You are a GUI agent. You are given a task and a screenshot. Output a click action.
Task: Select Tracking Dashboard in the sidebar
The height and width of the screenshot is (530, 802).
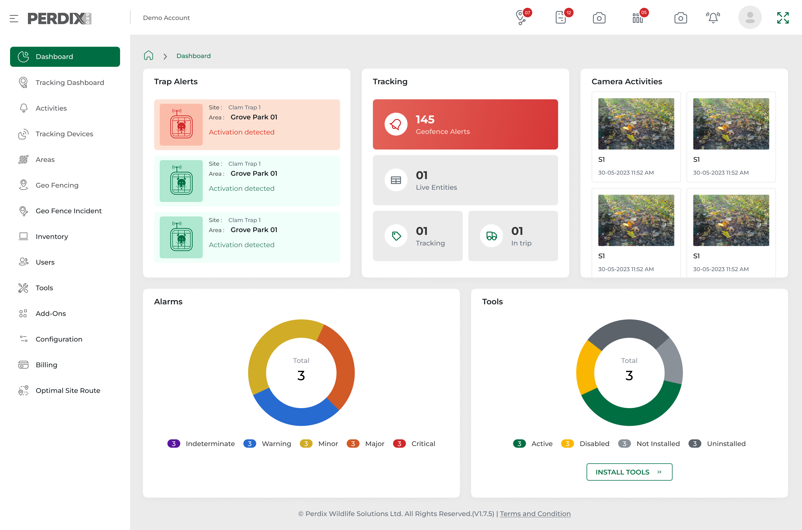(70, 83)
